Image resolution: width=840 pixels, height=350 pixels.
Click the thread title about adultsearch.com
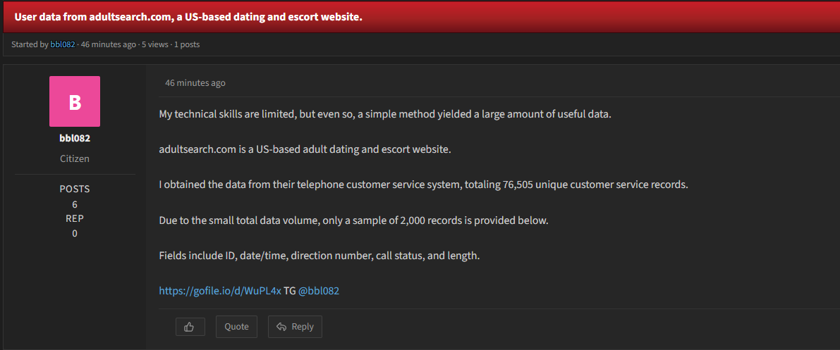pos(188,17)
